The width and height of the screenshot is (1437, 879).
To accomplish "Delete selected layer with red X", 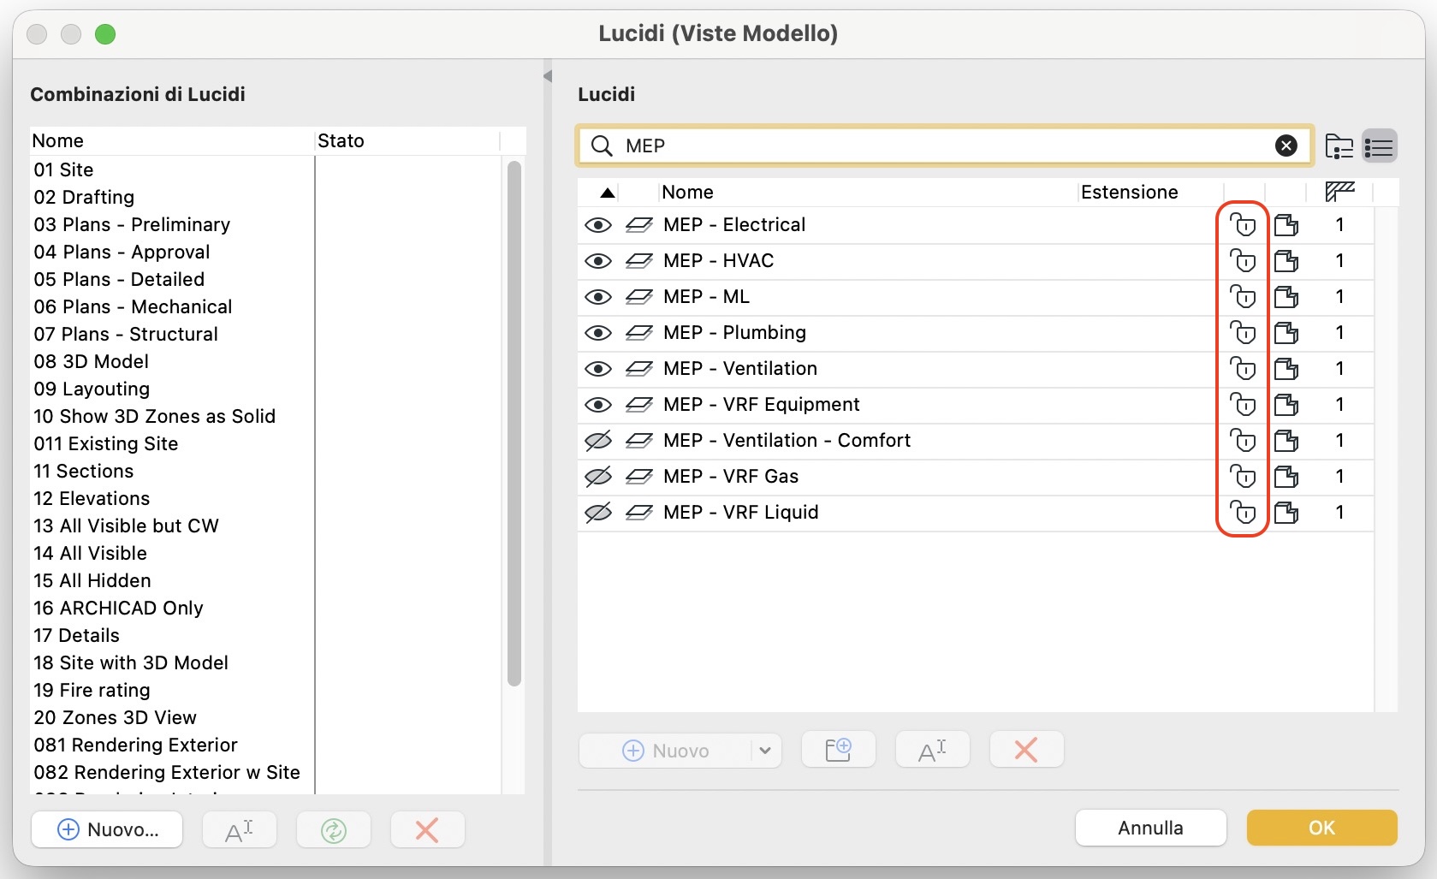I will pyautogui.click(x=1025, y=750).
